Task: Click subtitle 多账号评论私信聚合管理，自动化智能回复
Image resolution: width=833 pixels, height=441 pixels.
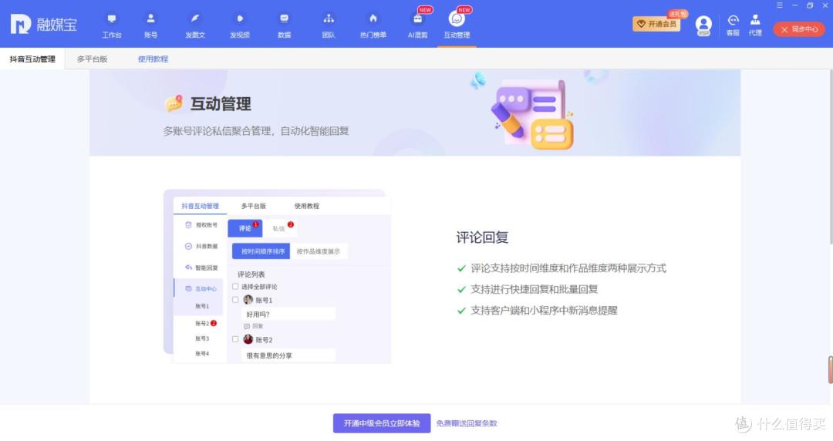Action: tap(255, 131)
